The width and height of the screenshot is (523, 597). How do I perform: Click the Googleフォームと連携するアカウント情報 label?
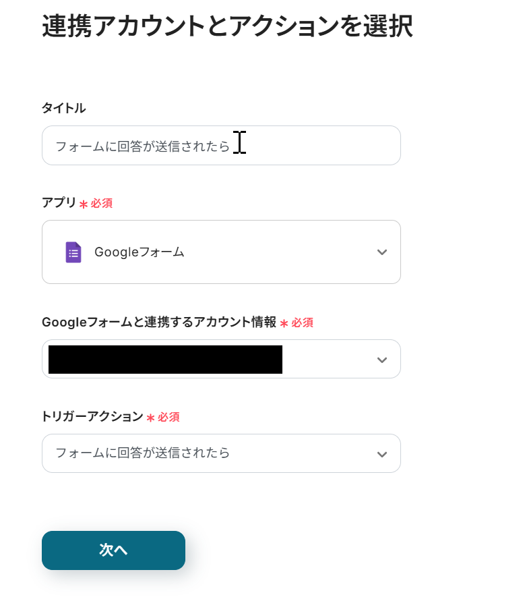click(x=159, y=322)
